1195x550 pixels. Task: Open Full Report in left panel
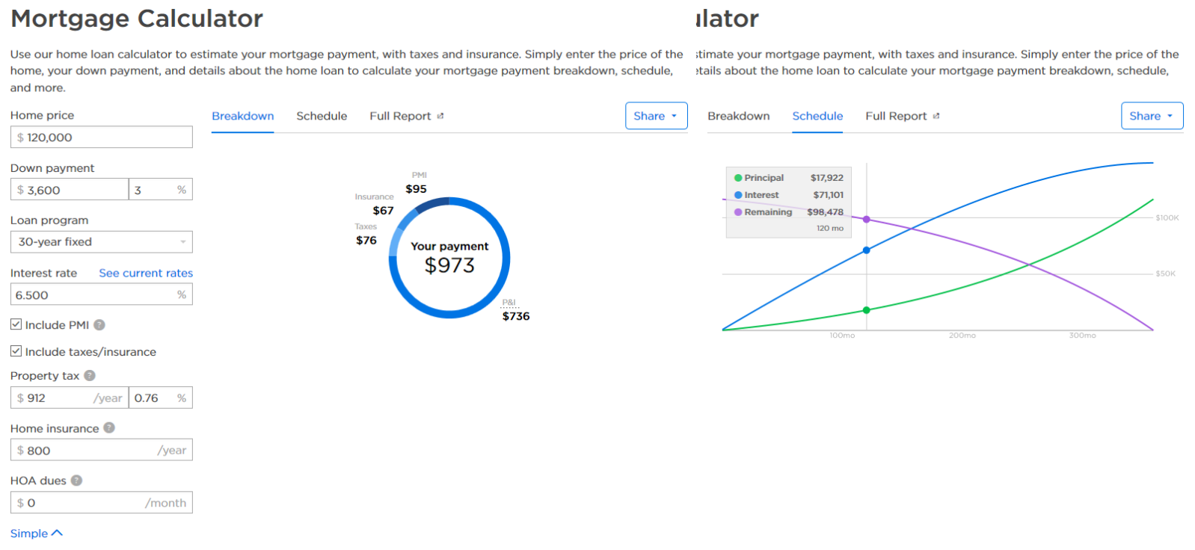click(x=400, y=116)
